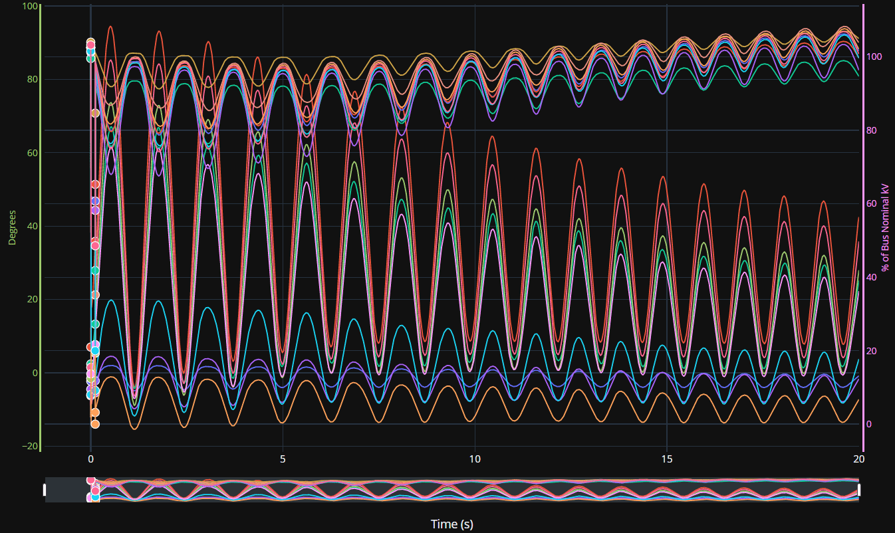Click the green data marker near 13 degrees
Image resolution: width=895 pixels, height=533 pixels.
(95, 324)
